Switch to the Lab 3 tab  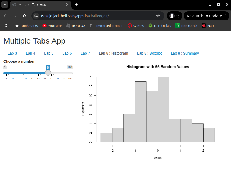[x=12, y=53]
